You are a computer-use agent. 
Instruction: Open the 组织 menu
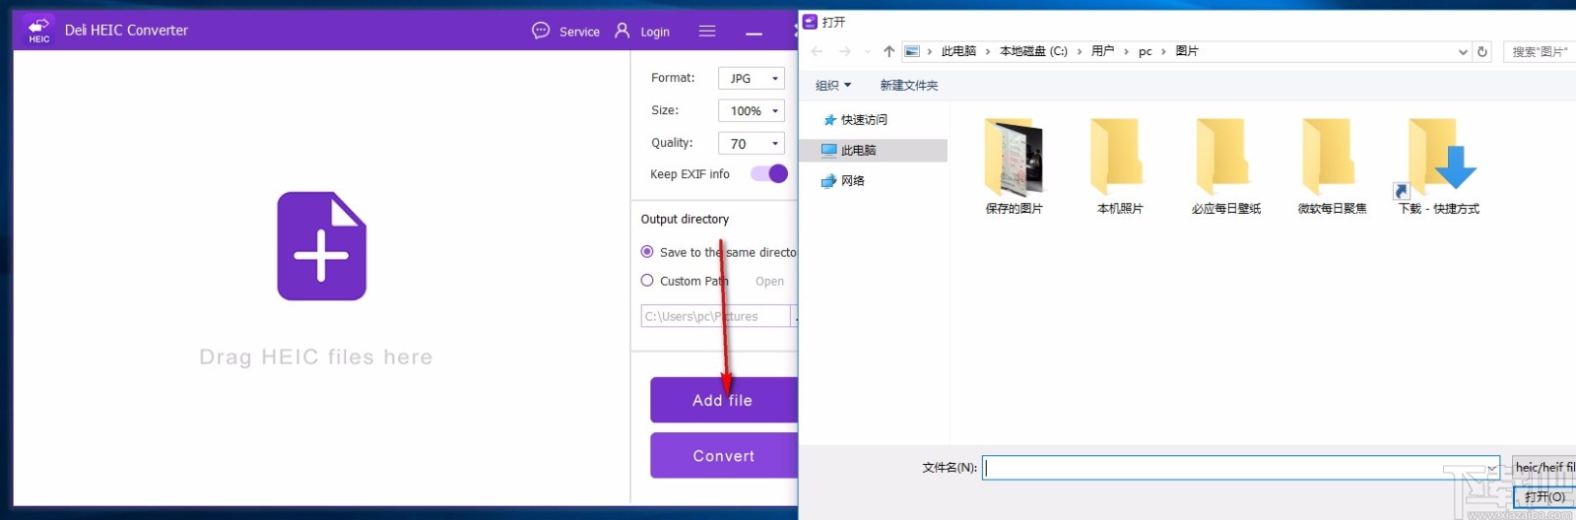point(833,86)
